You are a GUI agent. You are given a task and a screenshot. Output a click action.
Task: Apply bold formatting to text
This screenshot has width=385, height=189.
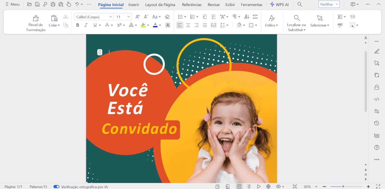77,25
